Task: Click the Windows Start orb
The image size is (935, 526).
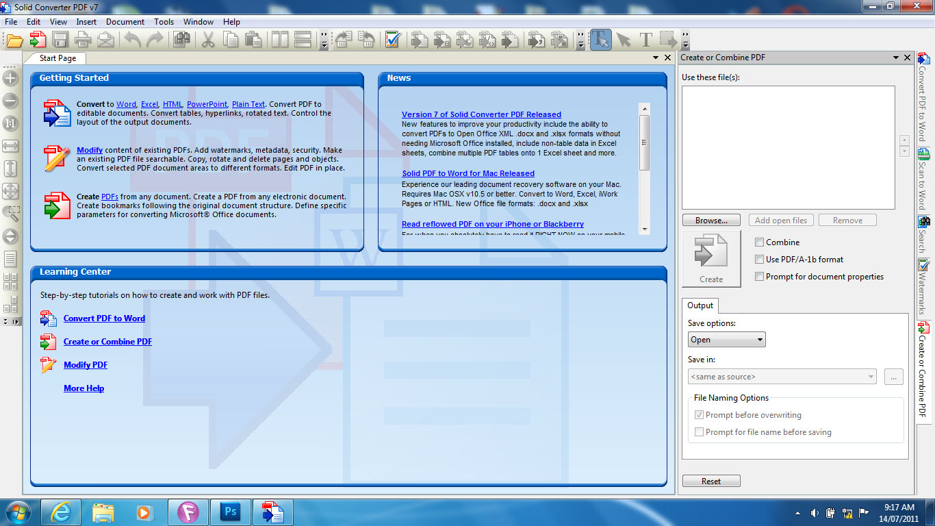Action: point(17,512)
